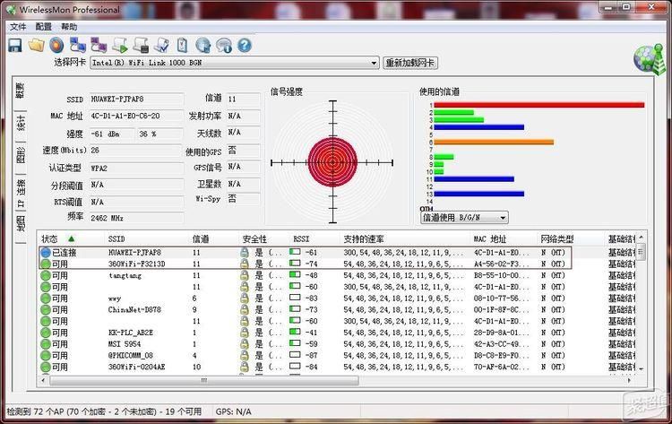This screenshot has height=424, width=672.
Task: Open the yellow folder toolbar icon
Action: (x=37, y=45)
